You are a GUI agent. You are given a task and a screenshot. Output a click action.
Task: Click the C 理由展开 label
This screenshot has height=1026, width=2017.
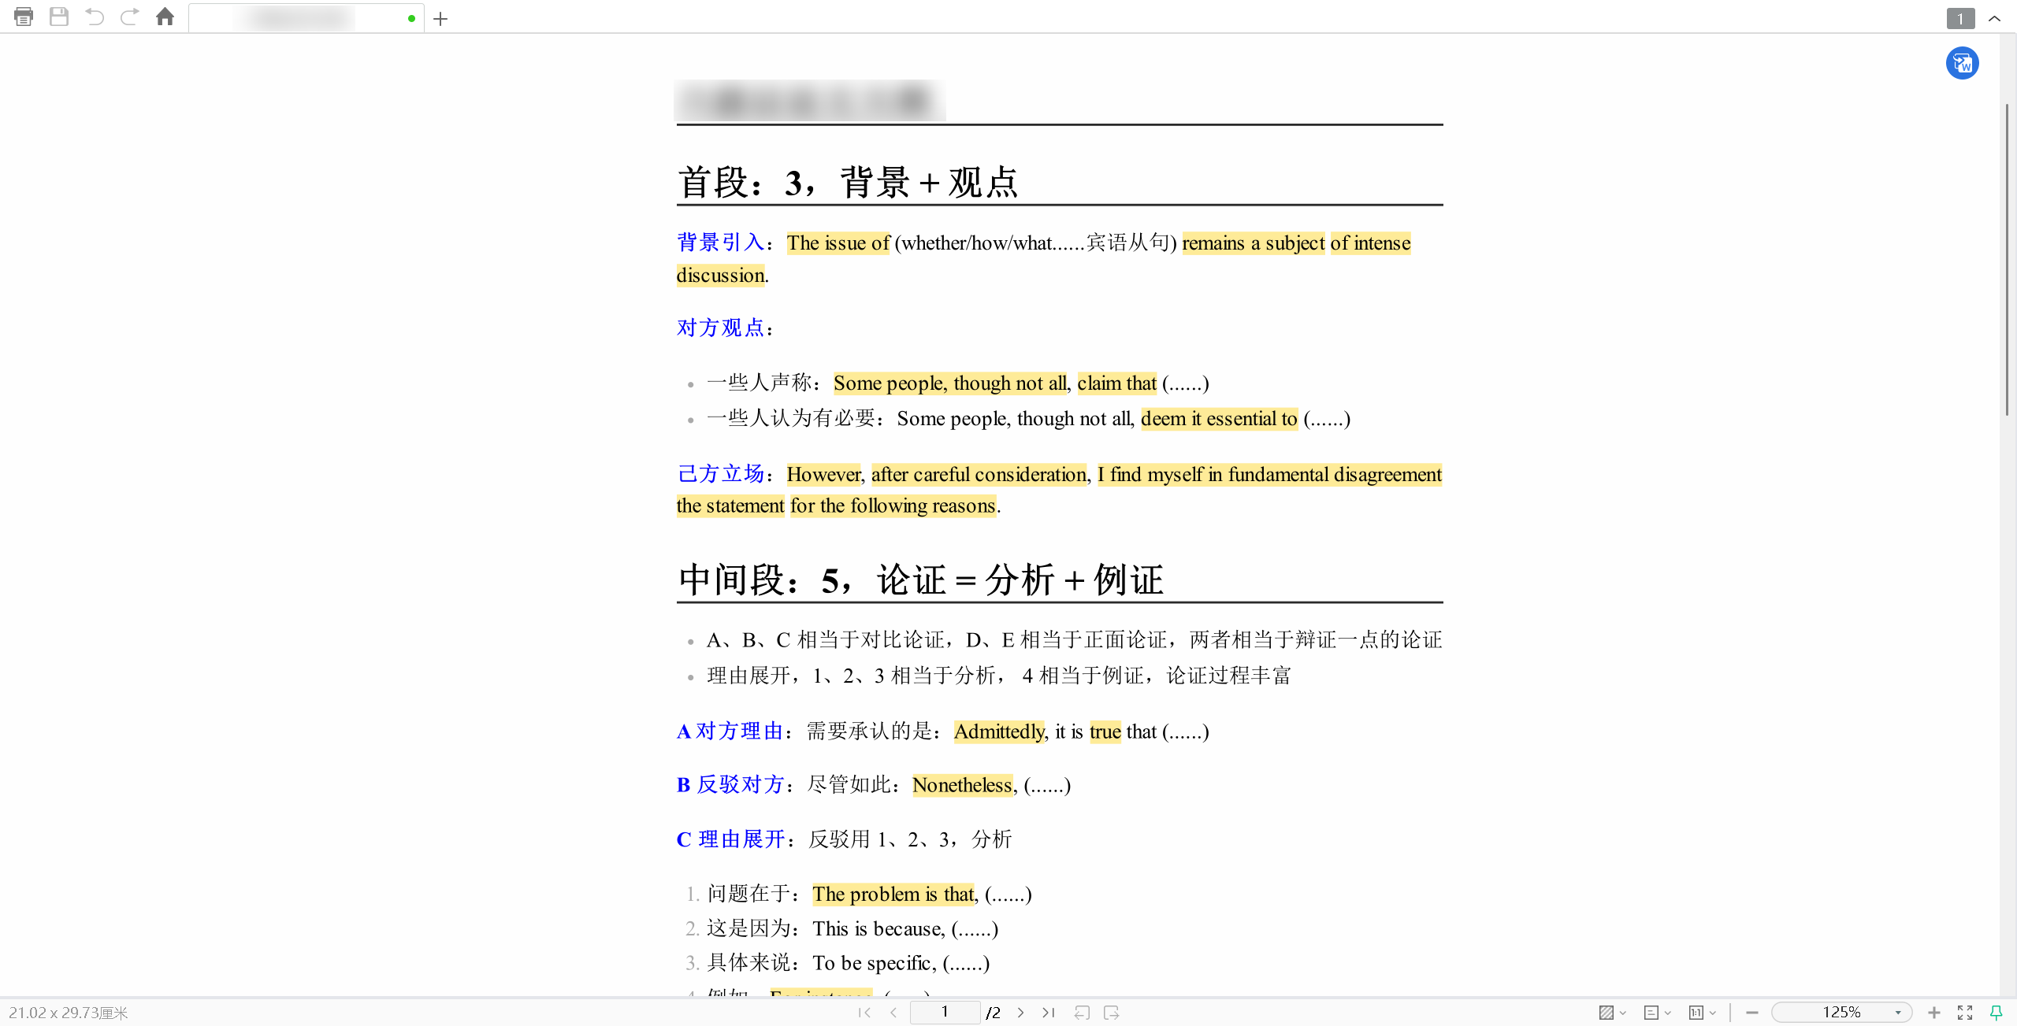(730, 839)
